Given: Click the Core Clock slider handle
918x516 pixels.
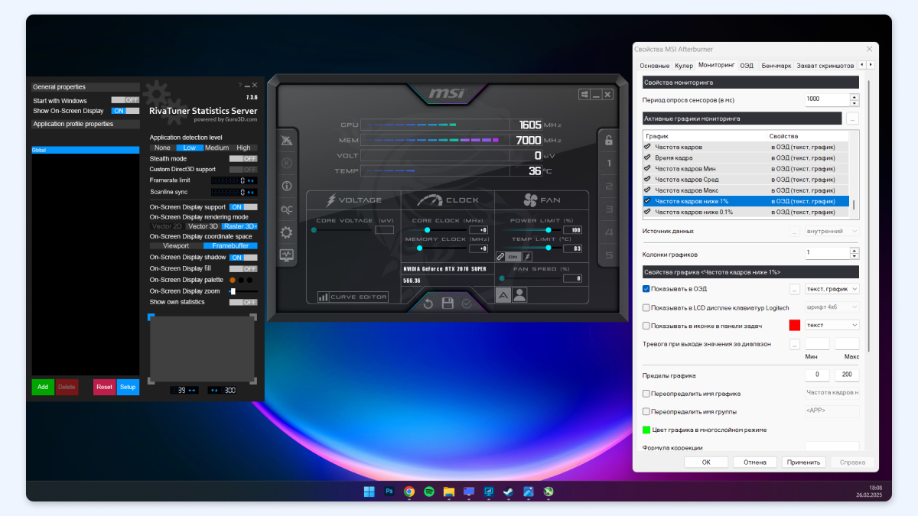Looking at the screenshot, I should (x=428, y=229).
